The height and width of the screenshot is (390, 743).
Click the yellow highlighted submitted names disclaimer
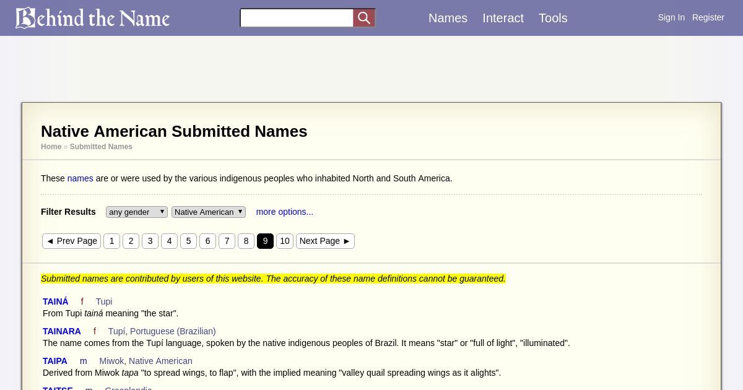point(273,279)
